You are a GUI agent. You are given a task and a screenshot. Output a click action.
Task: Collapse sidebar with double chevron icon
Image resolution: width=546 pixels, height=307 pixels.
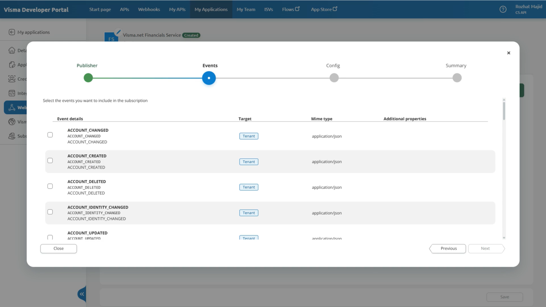(82, 294)
